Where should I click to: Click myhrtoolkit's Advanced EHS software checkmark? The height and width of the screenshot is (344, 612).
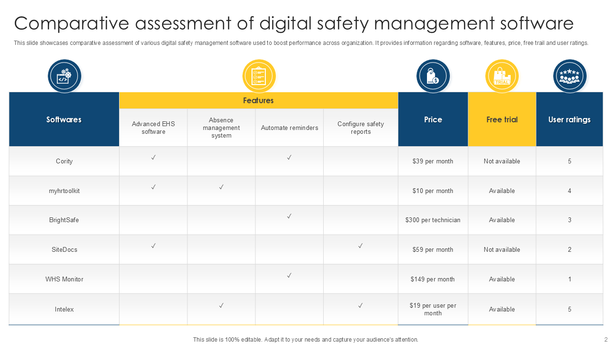153,187
